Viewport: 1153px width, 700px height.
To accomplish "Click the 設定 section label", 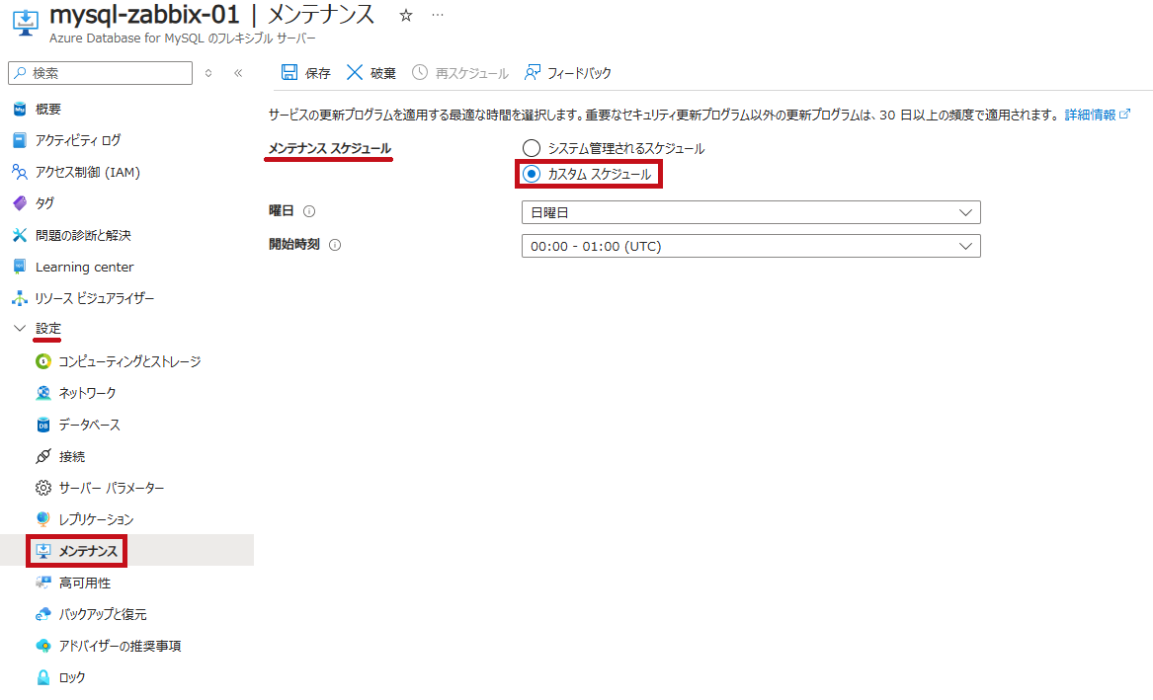I will (48, 329).
